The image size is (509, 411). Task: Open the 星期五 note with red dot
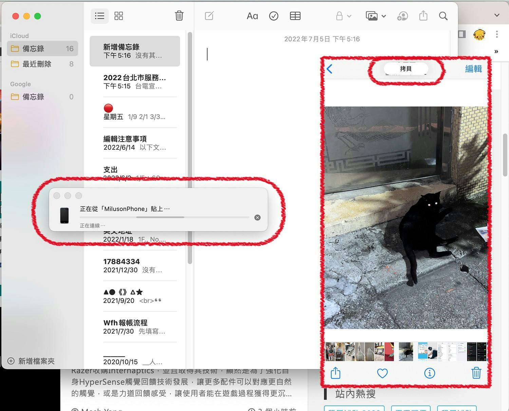click(135, 112)
